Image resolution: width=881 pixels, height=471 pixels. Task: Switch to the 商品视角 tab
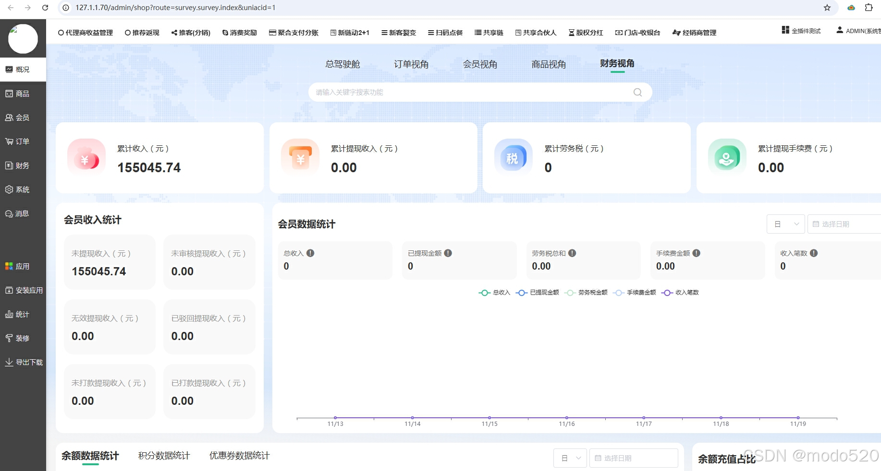pos(549,64)
